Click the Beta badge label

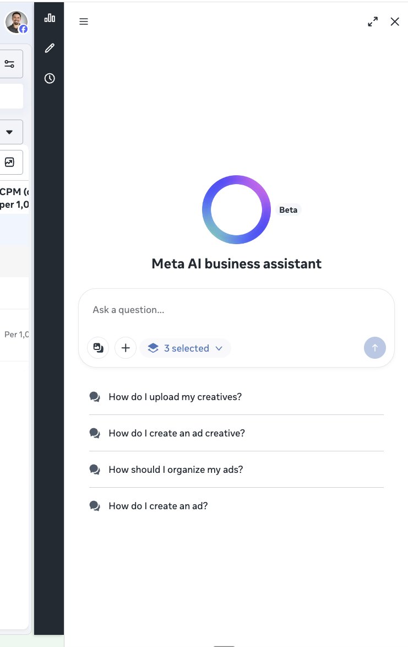pos(288,209)
